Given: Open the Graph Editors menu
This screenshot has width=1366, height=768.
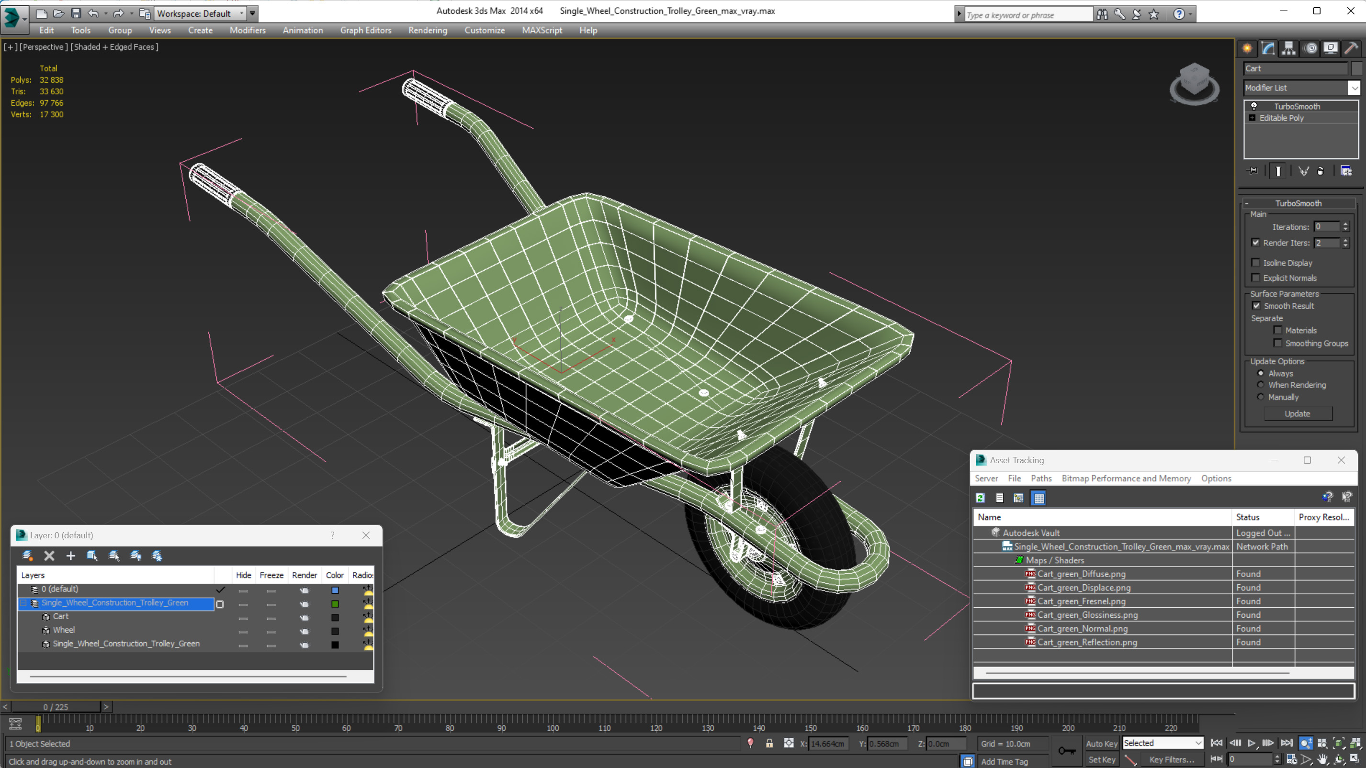Looking at the screenshot, I should coord(365,30).
